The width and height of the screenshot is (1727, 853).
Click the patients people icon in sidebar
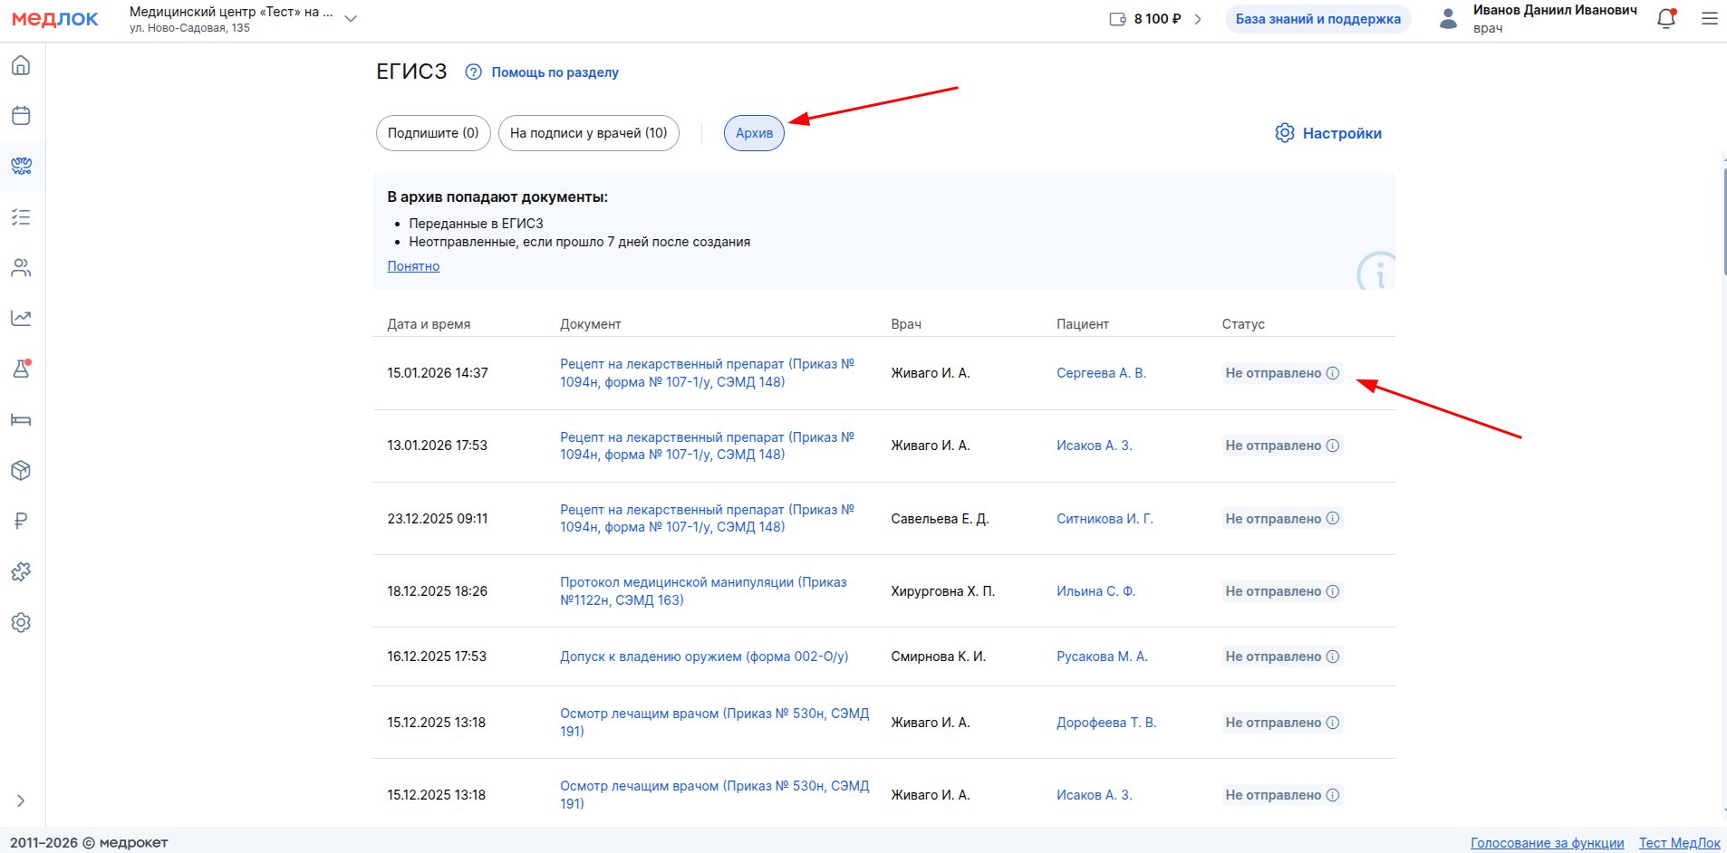[x=21, y=268]
